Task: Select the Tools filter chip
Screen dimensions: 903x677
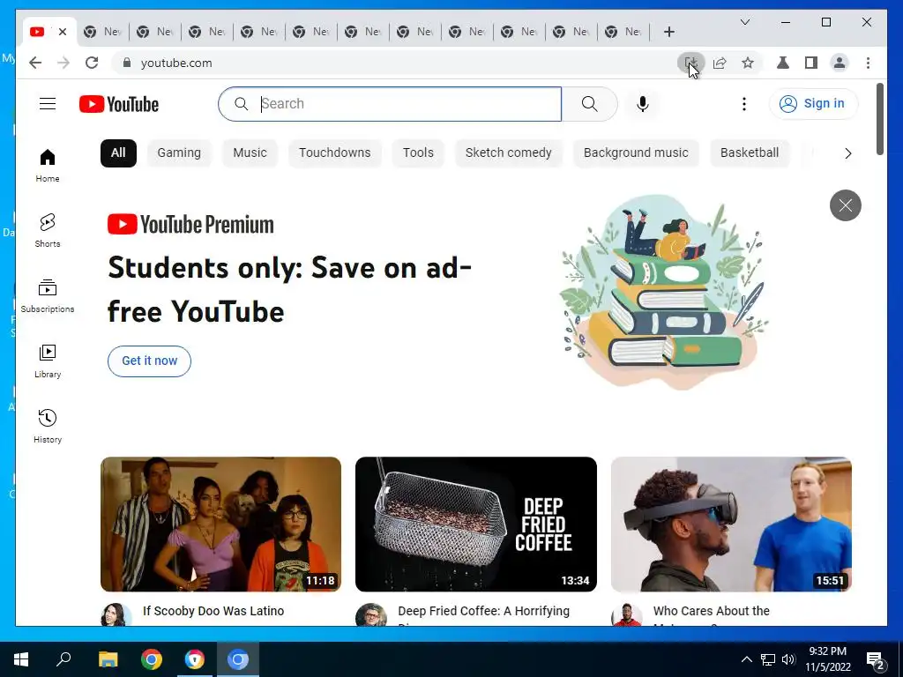Action: click(418, 153)
